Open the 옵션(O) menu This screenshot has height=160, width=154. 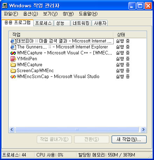30,14
